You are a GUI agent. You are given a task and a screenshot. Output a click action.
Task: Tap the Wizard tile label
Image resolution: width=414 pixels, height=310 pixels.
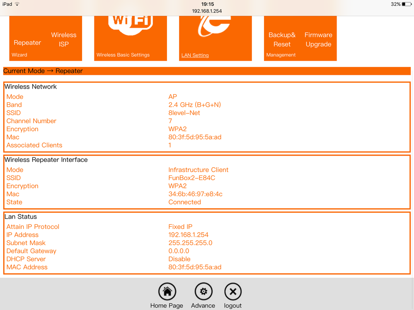click(19, 55)
